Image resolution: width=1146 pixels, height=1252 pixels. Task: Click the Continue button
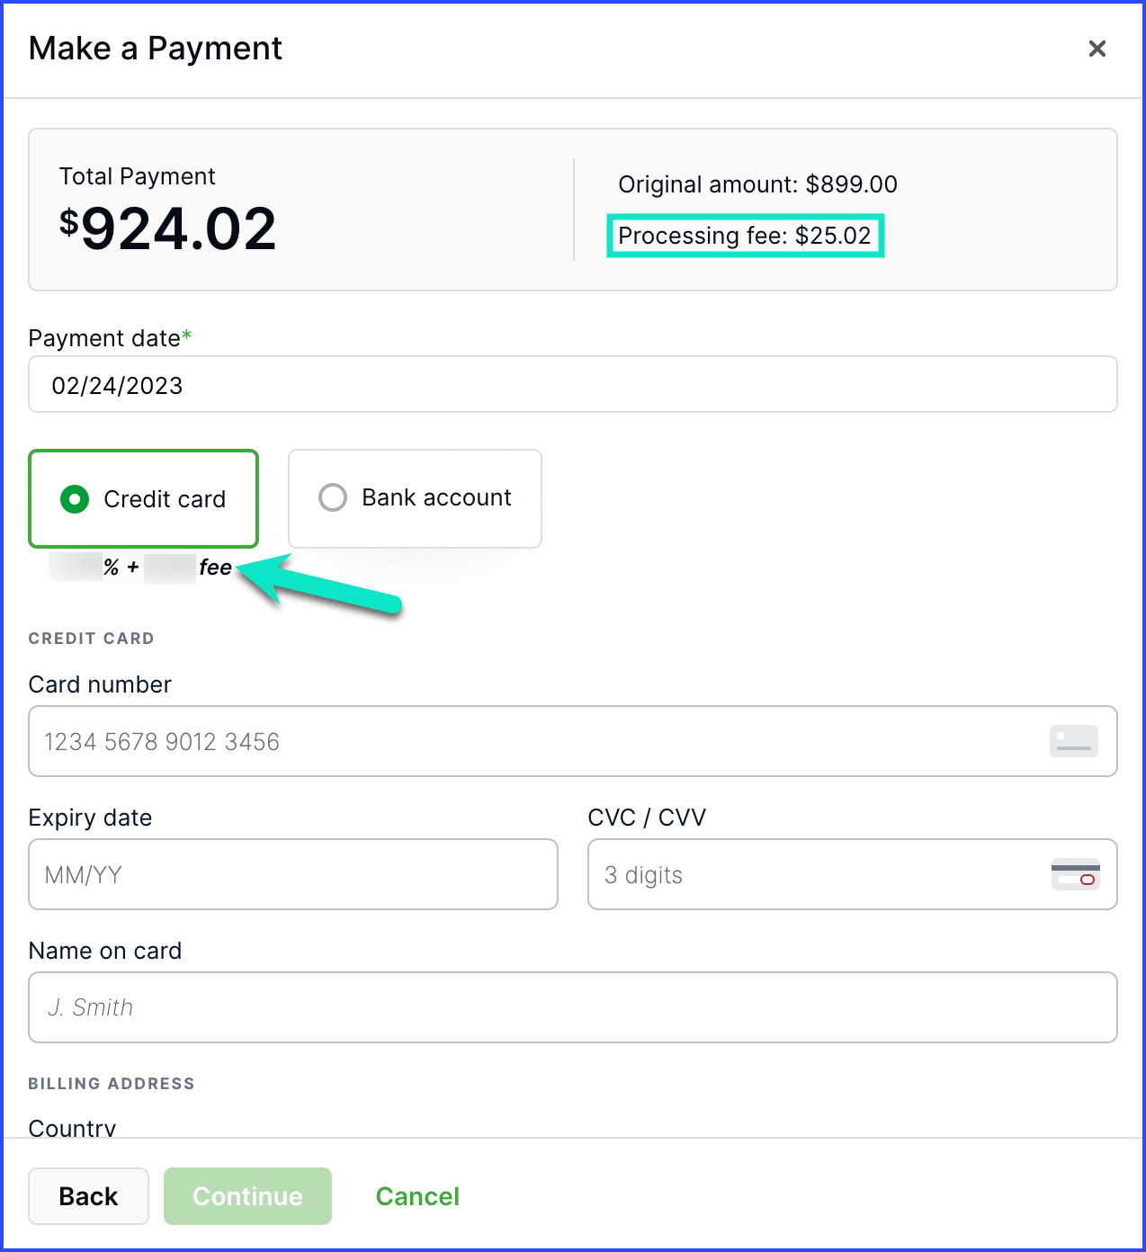[247, 1196]
